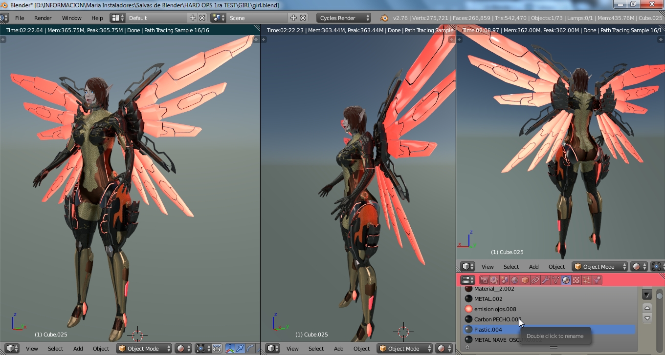Open Object menu in right viewport
This screenshot has height=355, width=665.
point(557,267)
